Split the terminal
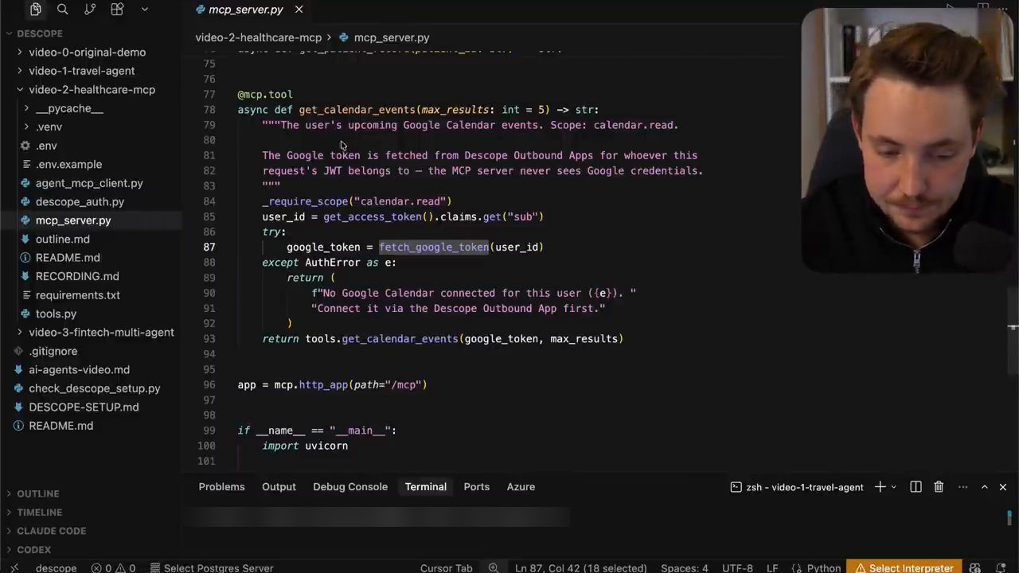 click(x=916, y=487)
